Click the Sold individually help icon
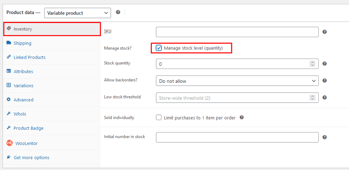This screenshot has height=170, width=349. pos(242,117)
